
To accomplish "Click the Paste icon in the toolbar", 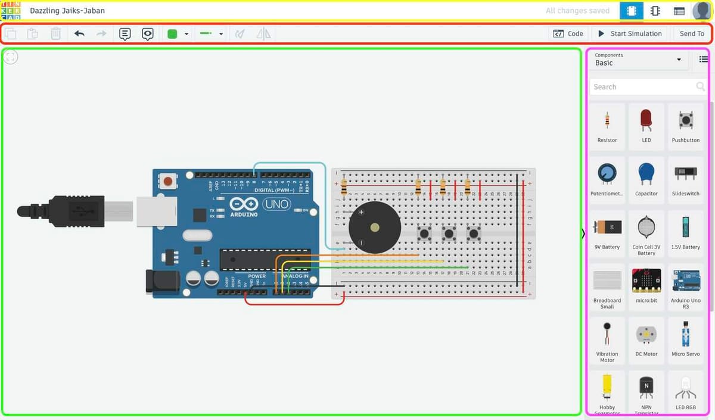I will [x=33, y=33].
